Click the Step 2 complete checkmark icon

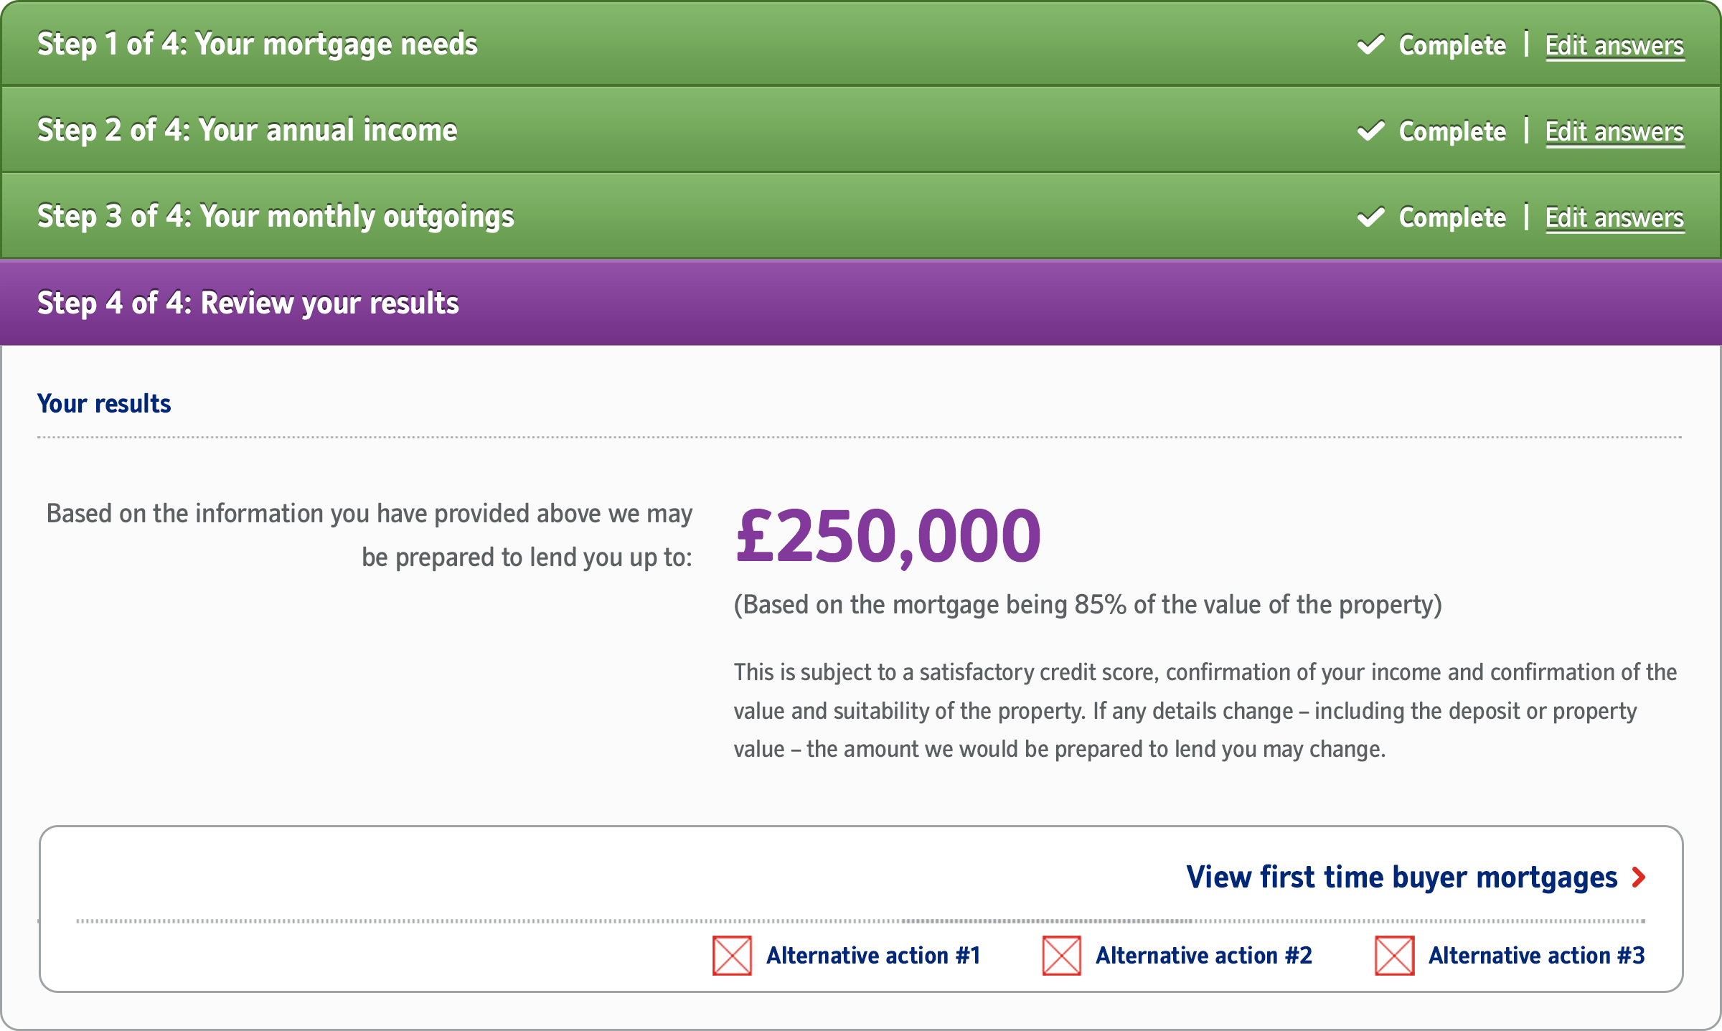[1370, 131]
